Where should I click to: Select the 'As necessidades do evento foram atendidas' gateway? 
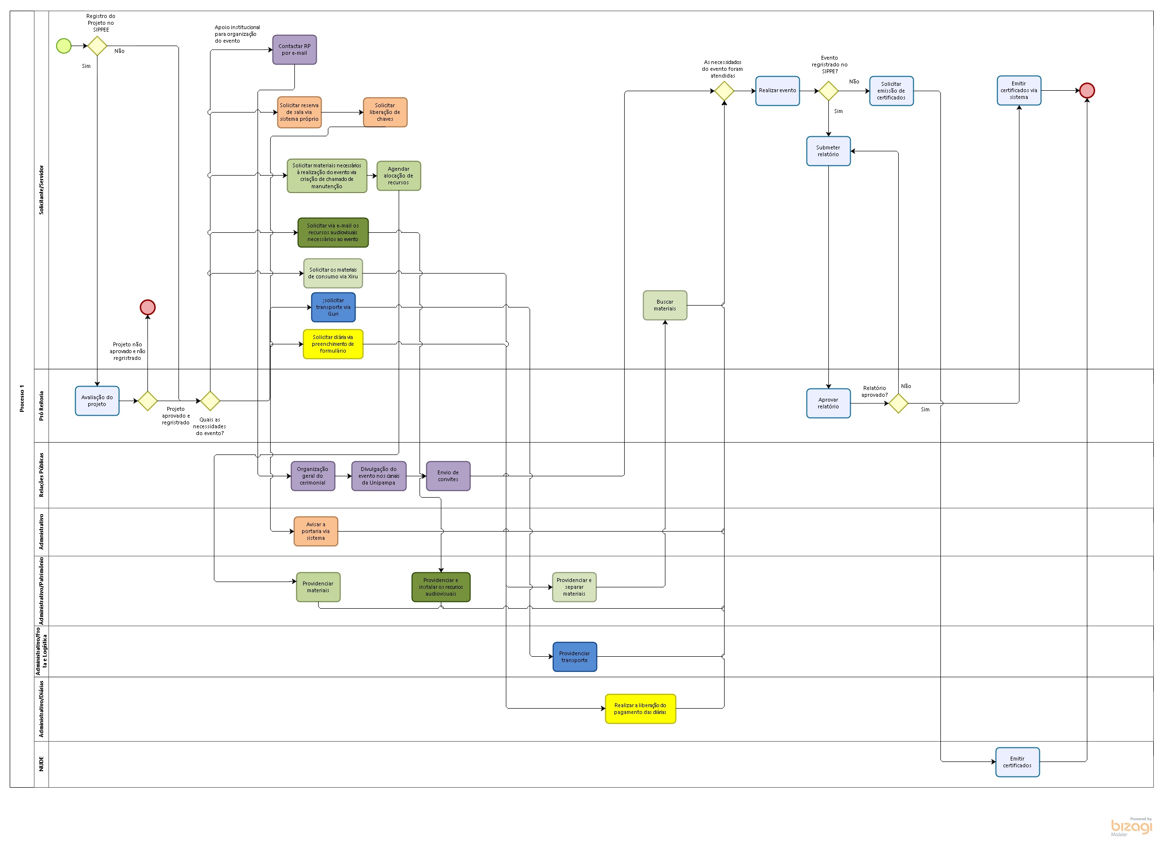[724, 91]
